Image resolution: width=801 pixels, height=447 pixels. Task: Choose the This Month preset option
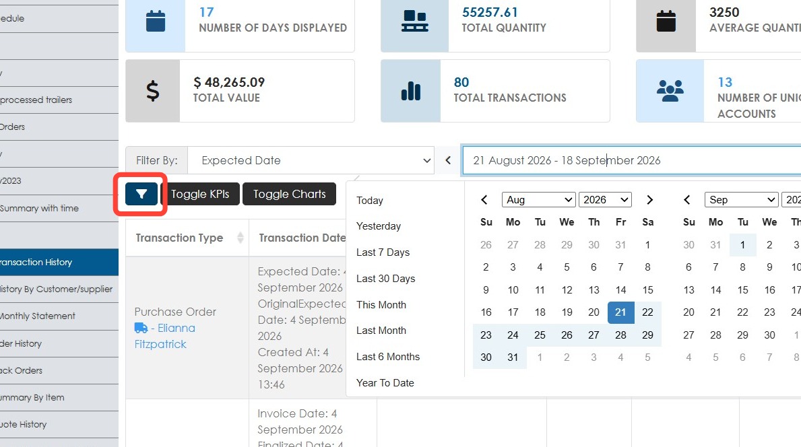point(381,305)
